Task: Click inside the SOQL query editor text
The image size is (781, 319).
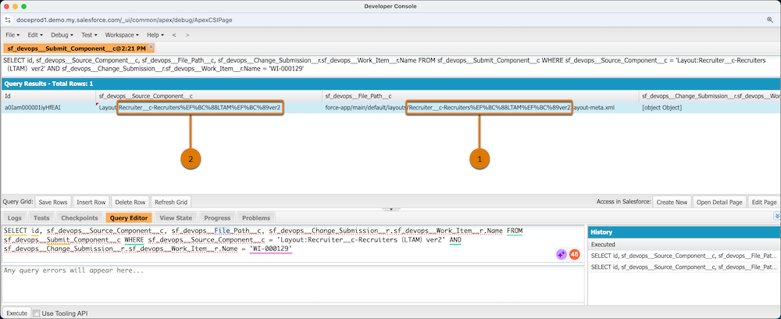Action: point(292,244)
